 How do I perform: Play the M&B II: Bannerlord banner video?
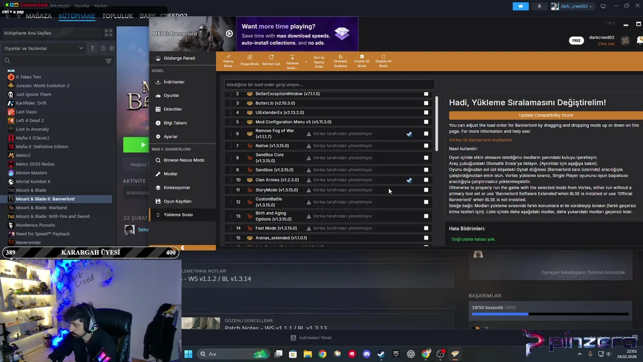(229, 34)
